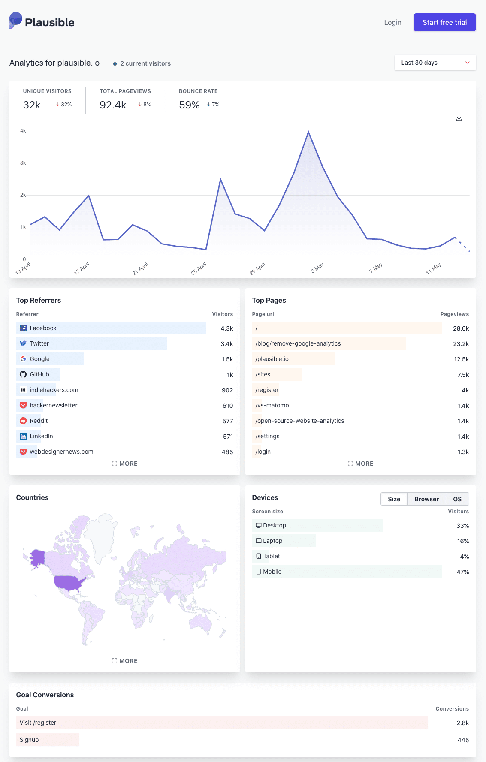Open the Last 30 days dropdown

point(435,63)
